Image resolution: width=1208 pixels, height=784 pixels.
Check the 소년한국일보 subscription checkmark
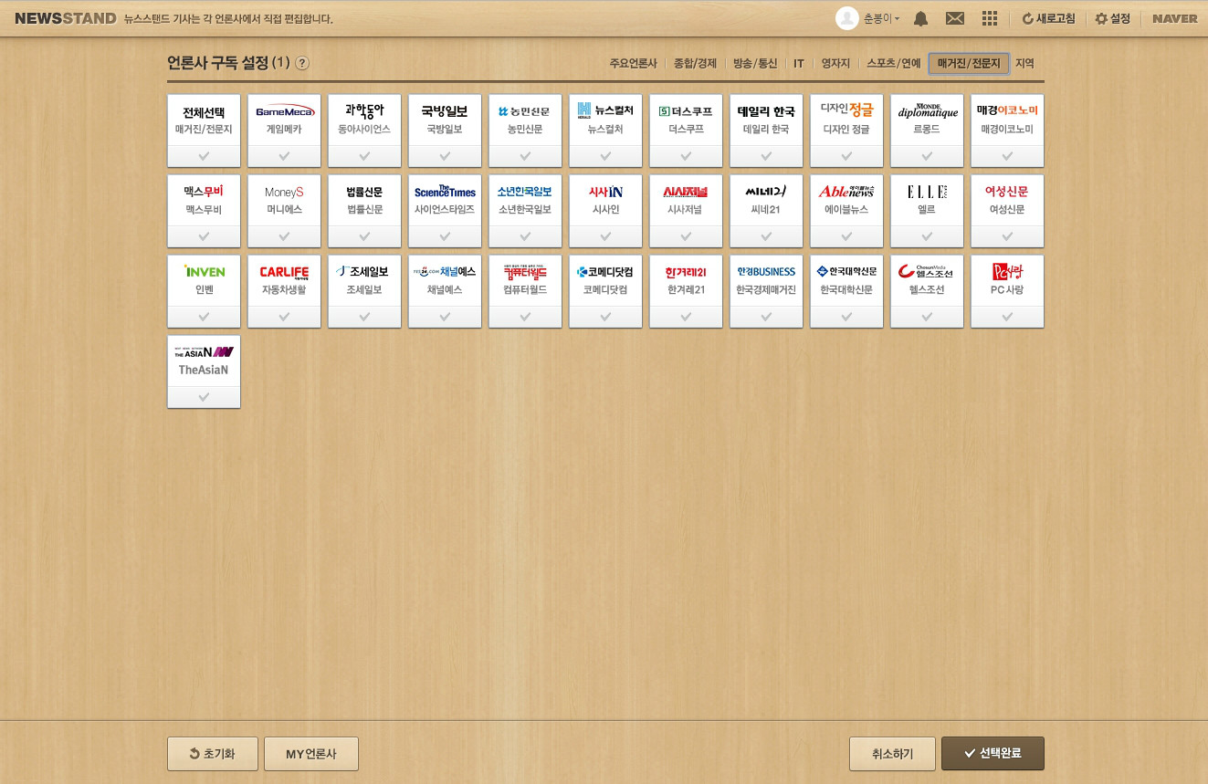click(x=525, y=236)
